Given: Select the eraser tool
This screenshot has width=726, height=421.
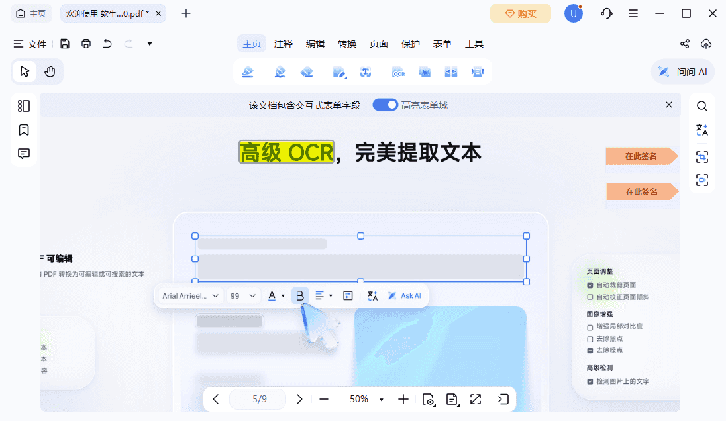Looking at the screenshot, I should point(307,71).
